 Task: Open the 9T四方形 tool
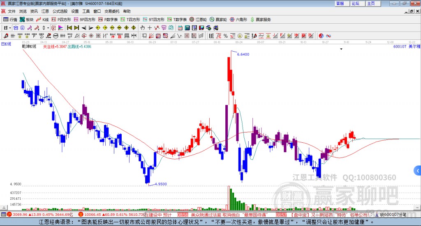[x=154, y=20]
